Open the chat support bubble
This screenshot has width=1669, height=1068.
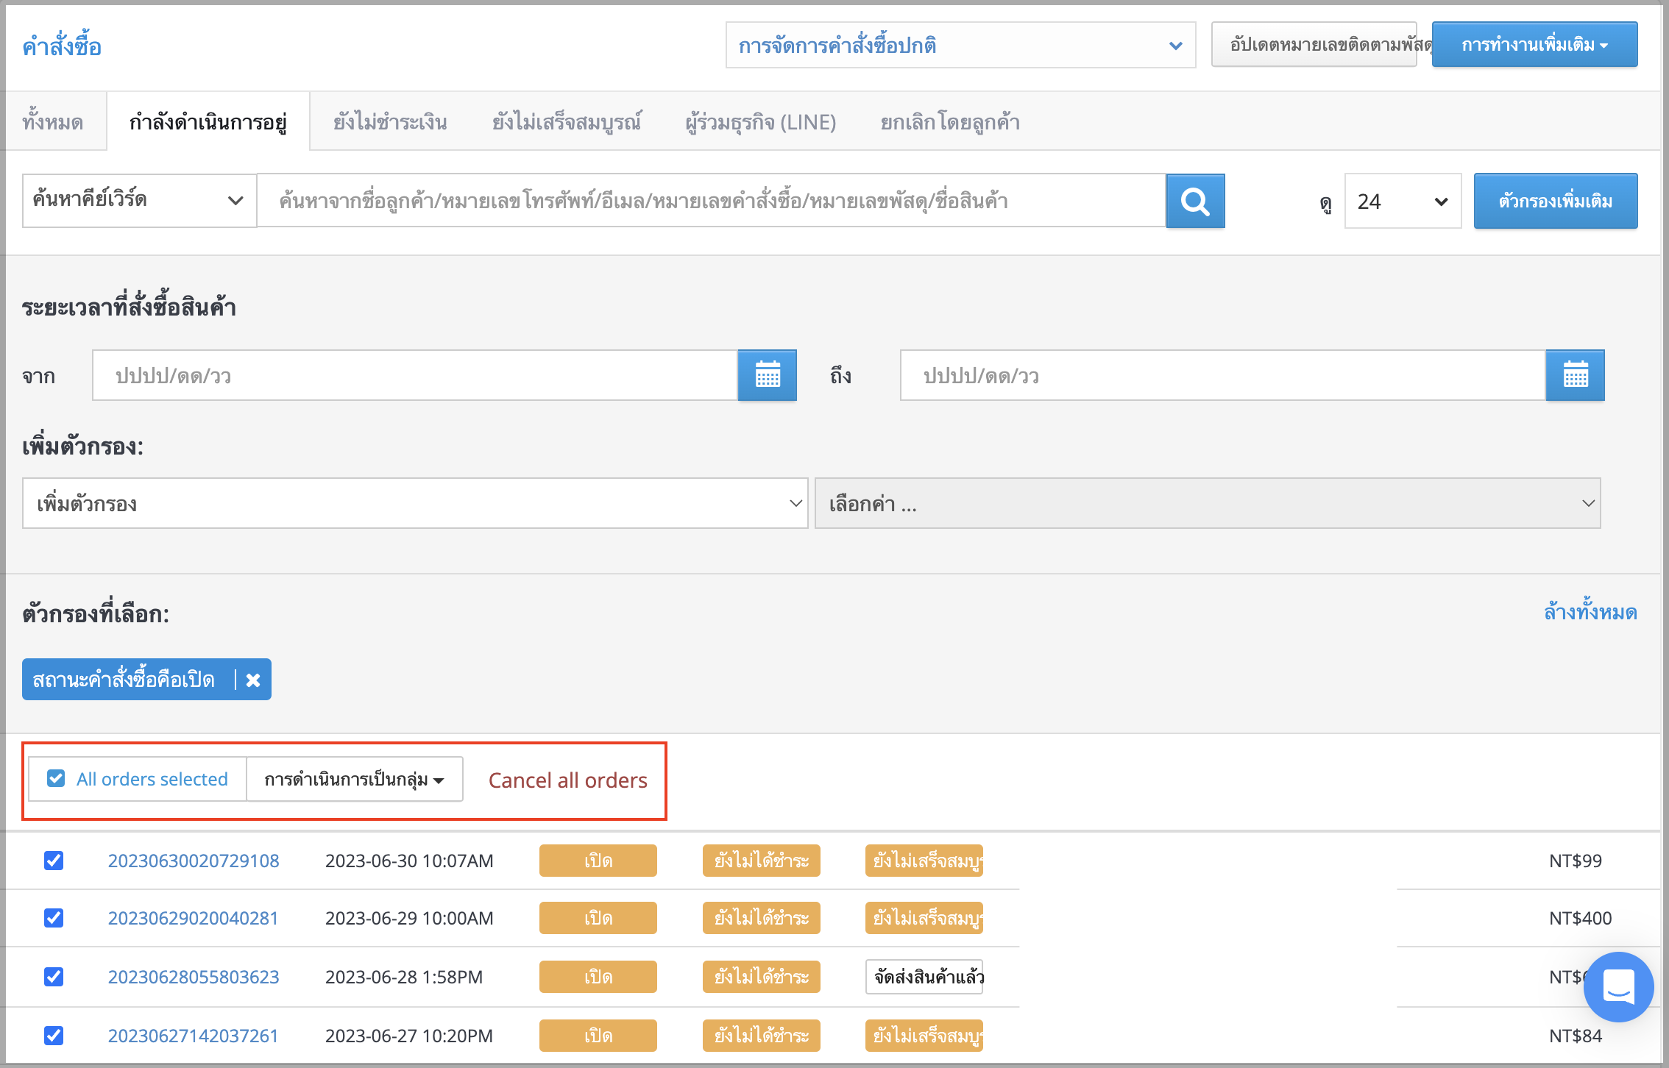tap(1618, 986)
